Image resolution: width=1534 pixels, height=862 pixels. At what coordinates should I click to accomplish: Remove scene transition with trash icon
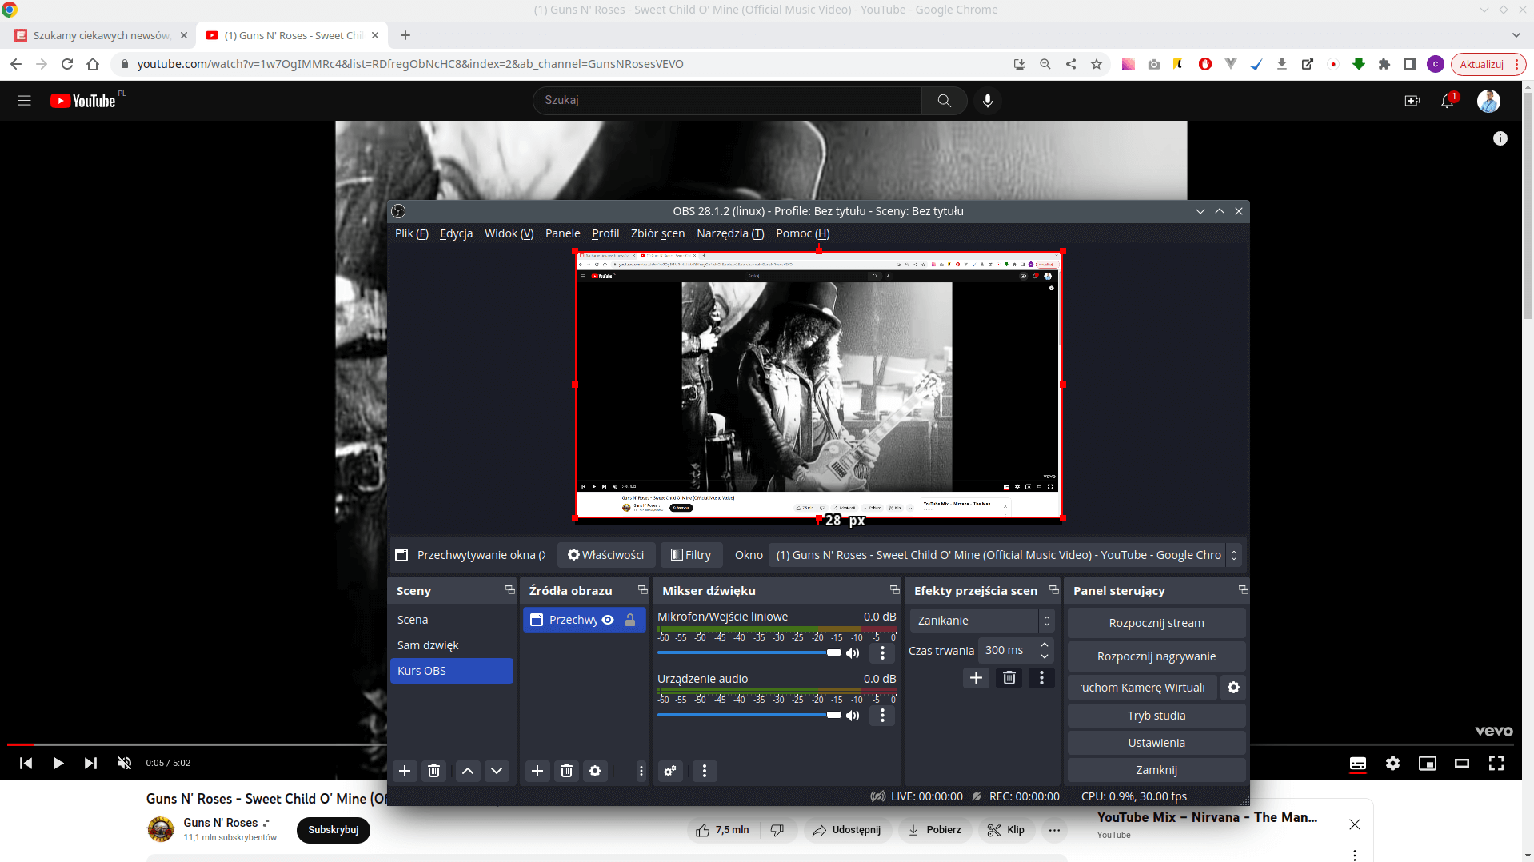tap(1009, 678)
